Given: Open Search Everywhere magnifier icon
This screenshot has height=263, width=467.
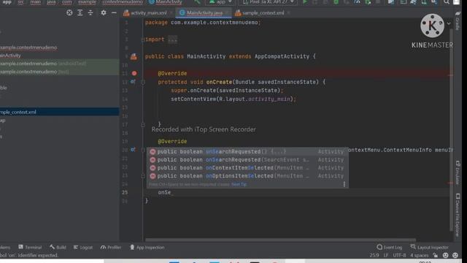Looking at the screenshot, I should (x=446, y=2).
